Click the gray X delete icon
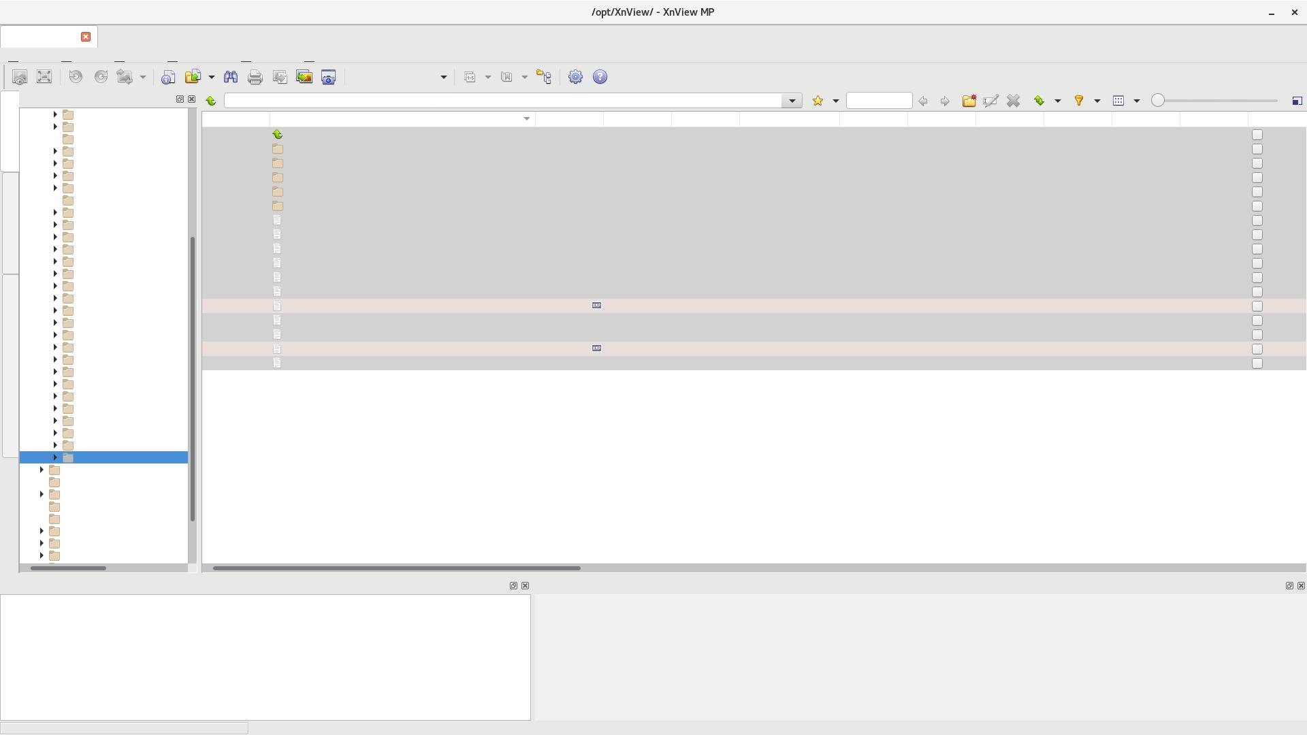 click(x=1013, y=101)
